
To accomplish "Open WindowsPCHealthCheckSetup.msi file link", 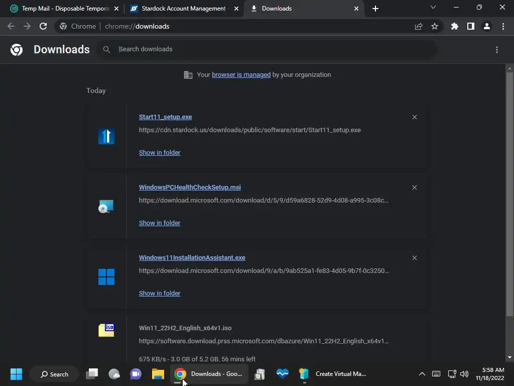I will (x=190, y=187).
